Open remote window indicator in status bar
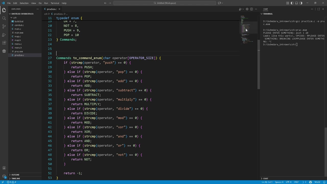Screen dimensions: 327x184 (3, 182)
